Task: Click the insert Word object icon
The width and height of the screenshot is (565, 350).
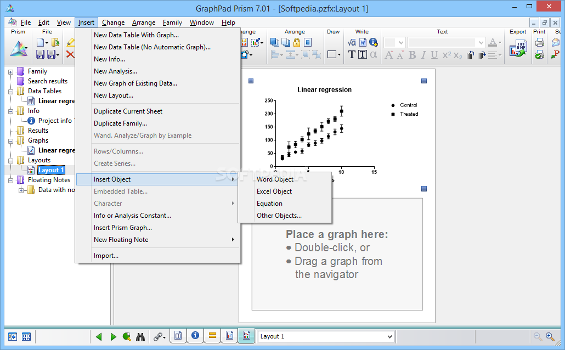Action: point(363,43)
